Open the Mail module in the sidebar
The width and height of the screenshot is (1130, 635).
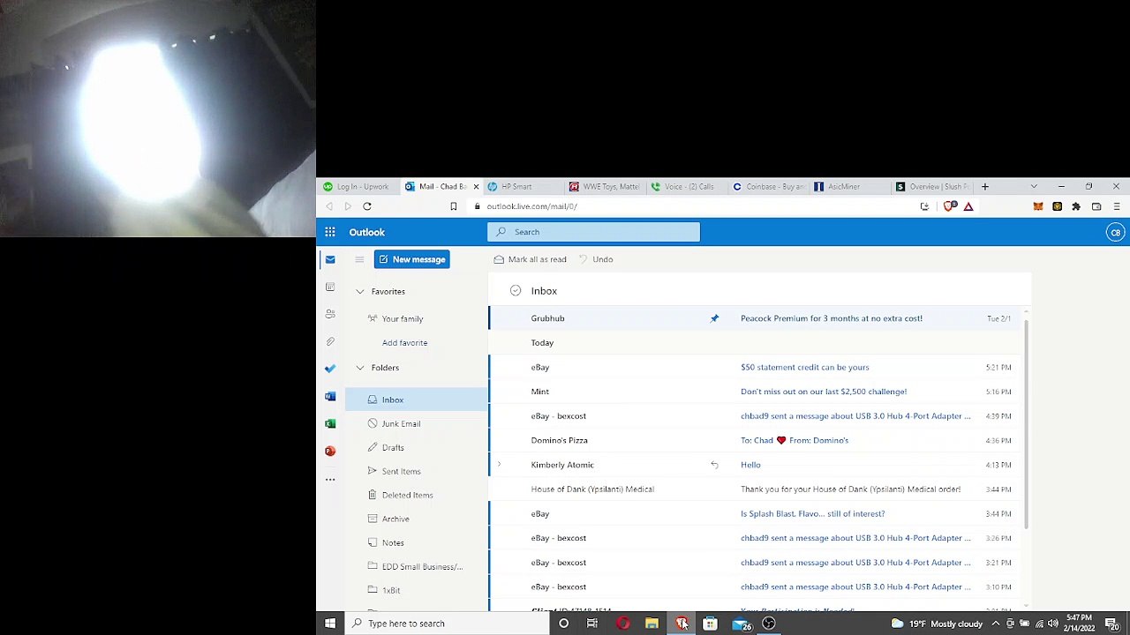(x=330, y=259)
